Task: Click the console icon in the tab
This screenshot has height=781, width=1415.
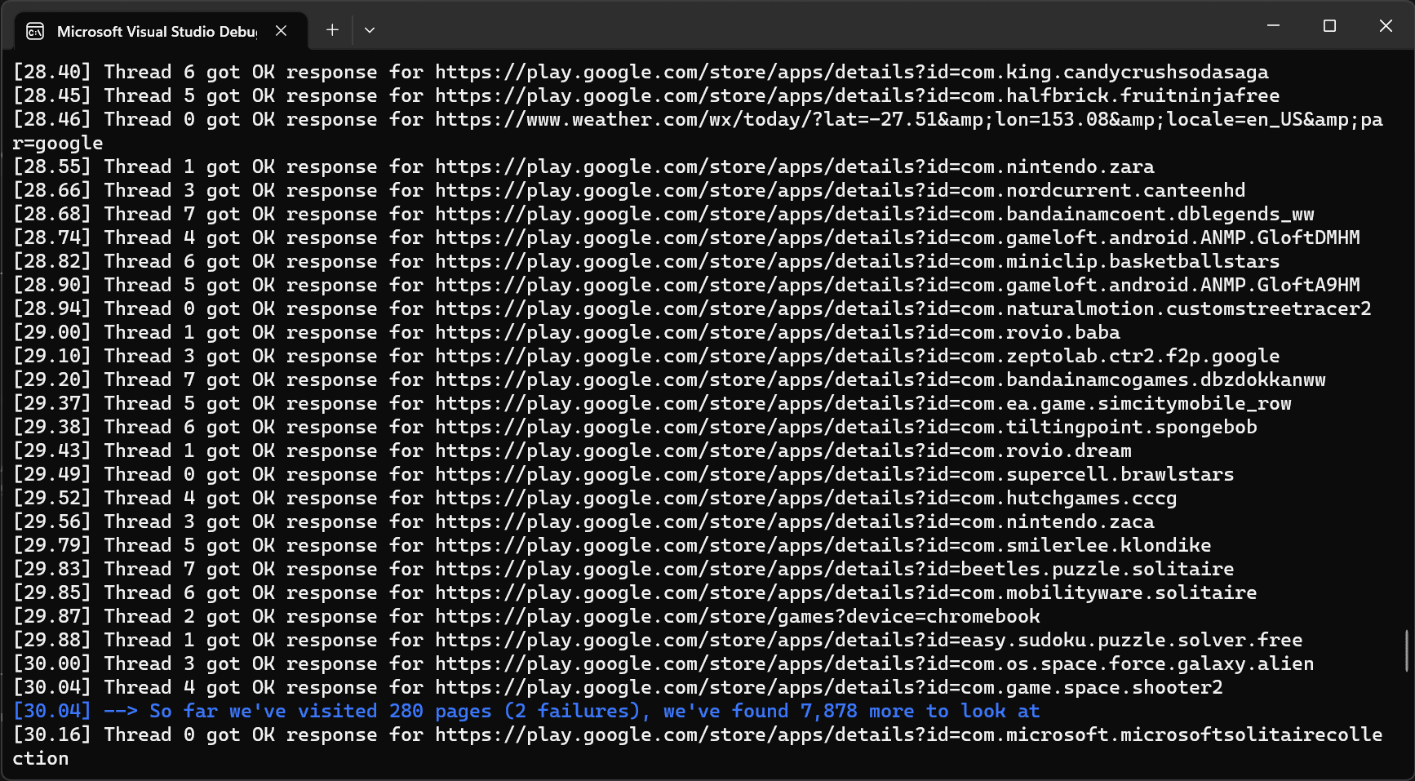Action: 35,31
